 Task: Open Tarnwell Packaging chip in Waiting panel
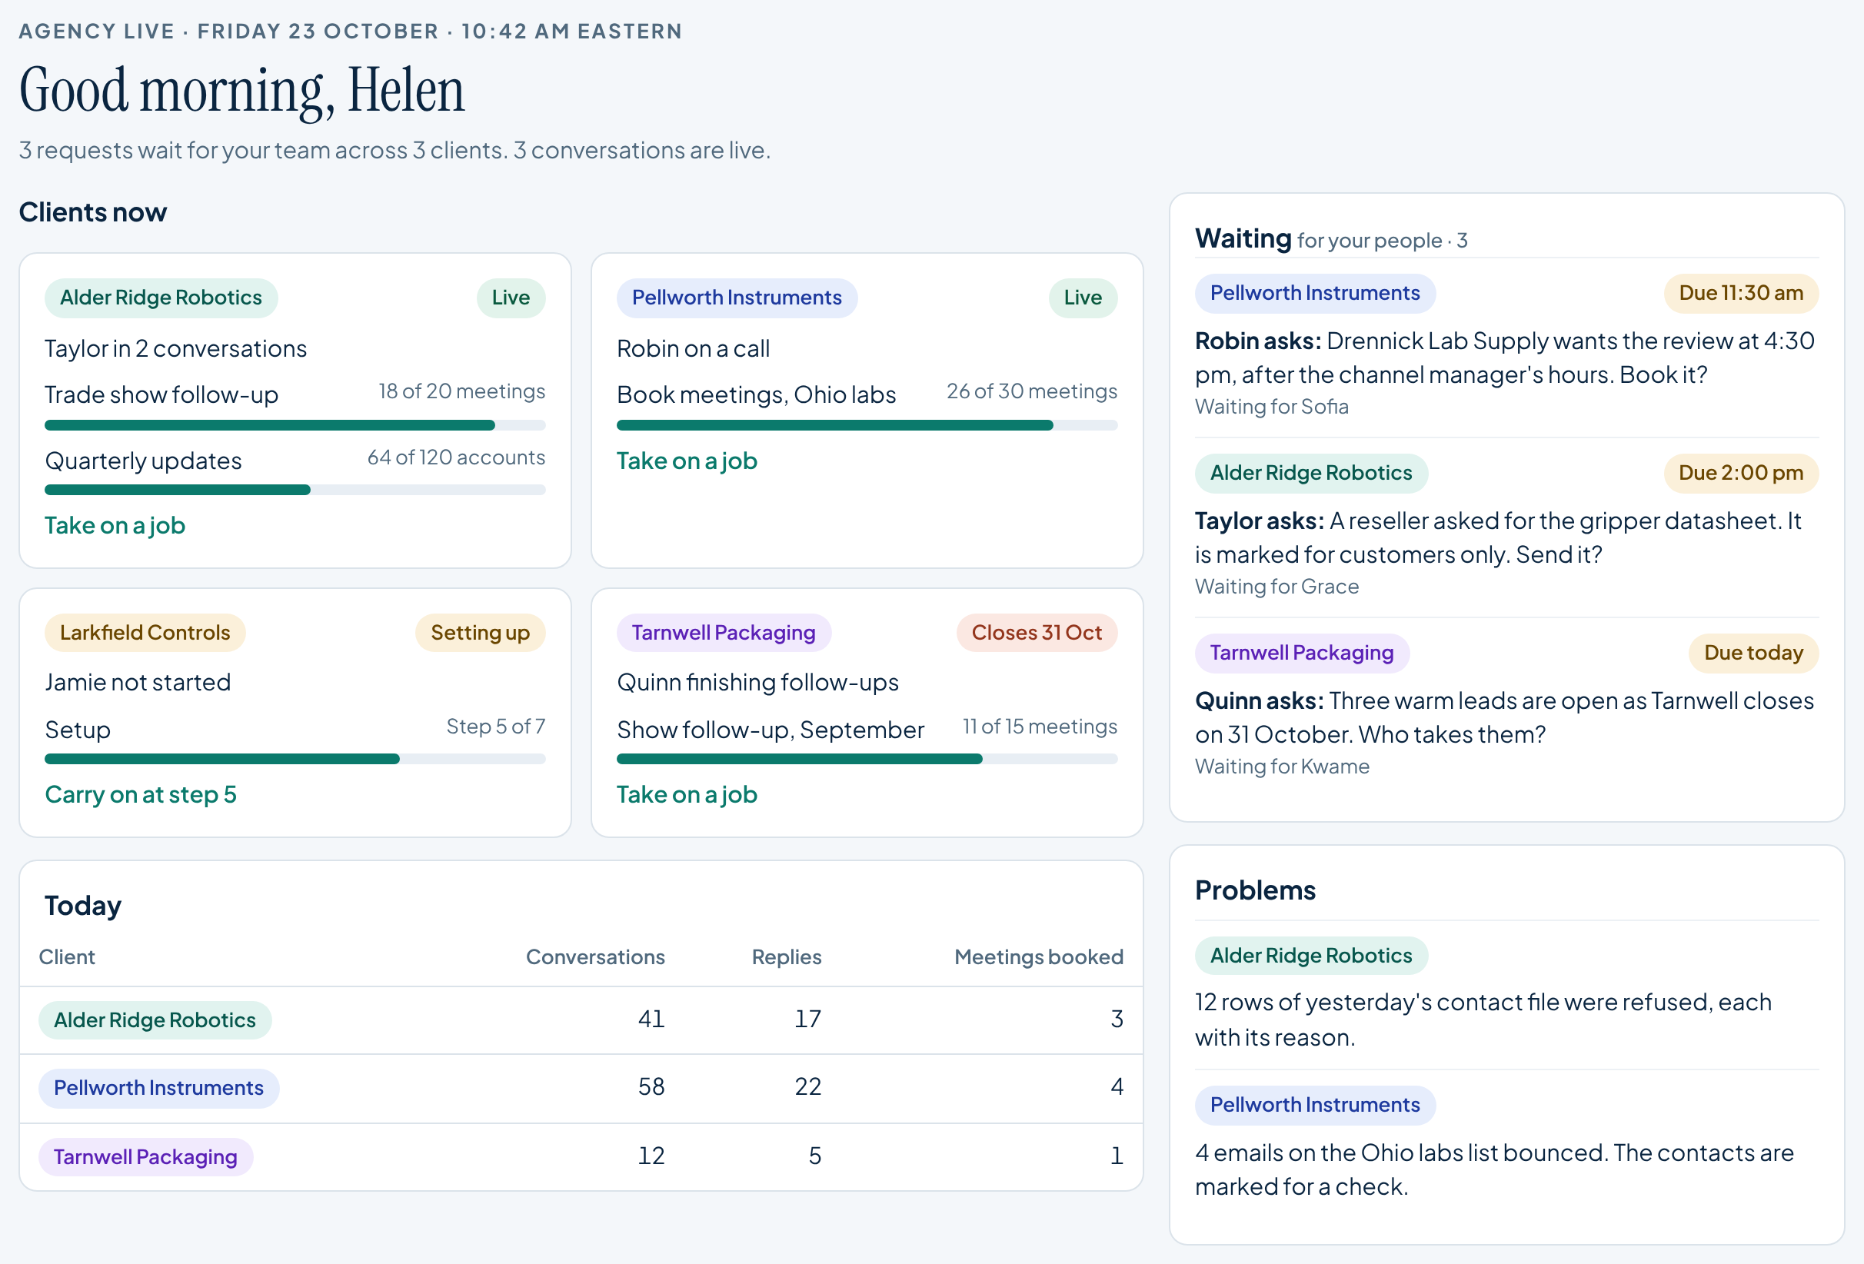(x=1302, y=652)
